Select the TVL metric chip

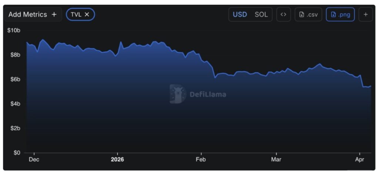pos(76,14)
